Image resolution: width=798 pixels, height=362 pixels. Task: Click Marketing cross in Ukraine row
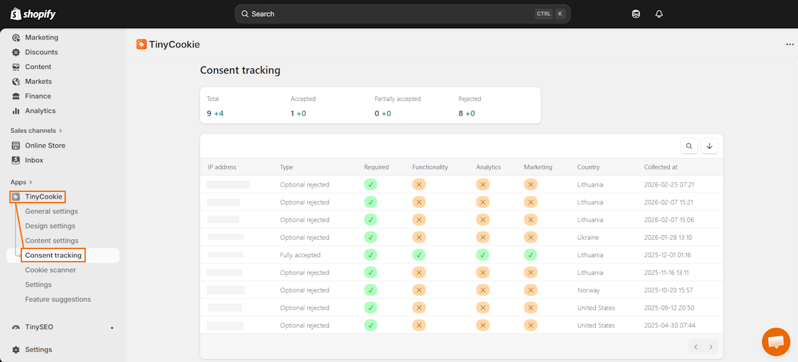click(531, 237)
